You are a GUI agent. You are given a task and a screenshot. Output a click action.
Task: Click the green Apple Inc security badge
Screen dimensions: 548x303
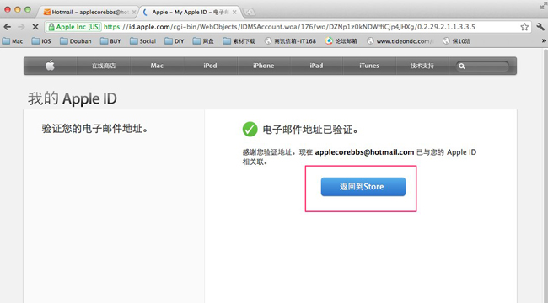[x=74, y=27]
